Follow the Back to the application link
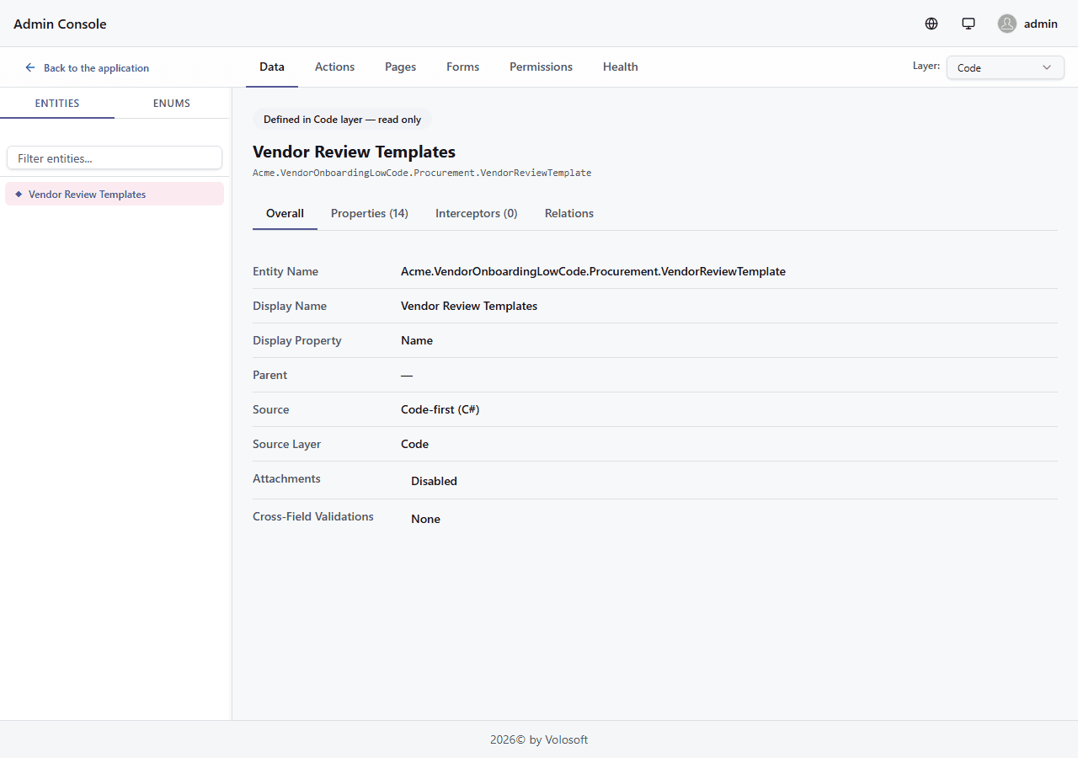 click(87, 67)
